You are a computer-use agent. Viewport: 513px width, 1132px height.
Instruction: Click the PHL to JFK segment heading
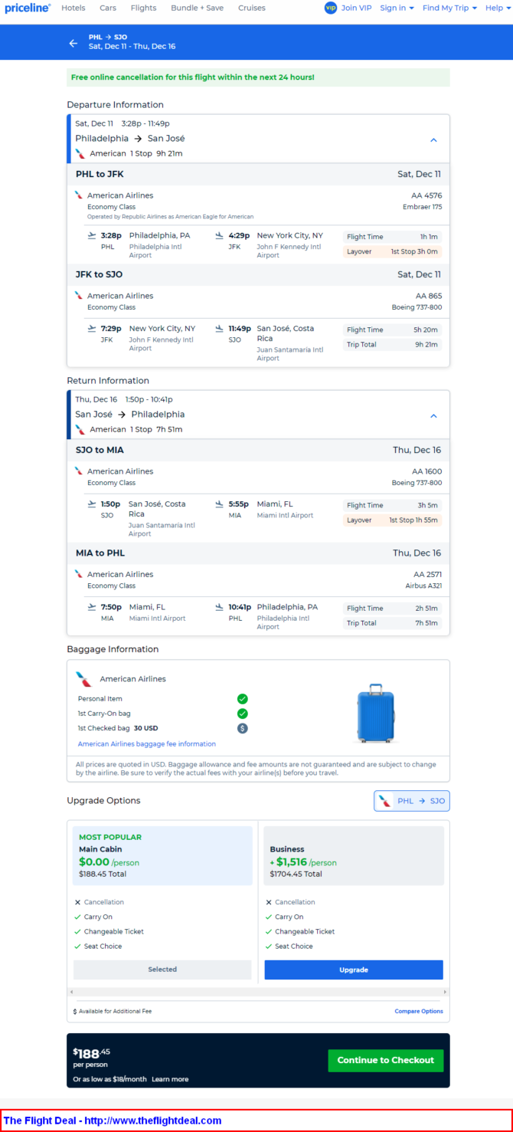[x=100, y=174]
